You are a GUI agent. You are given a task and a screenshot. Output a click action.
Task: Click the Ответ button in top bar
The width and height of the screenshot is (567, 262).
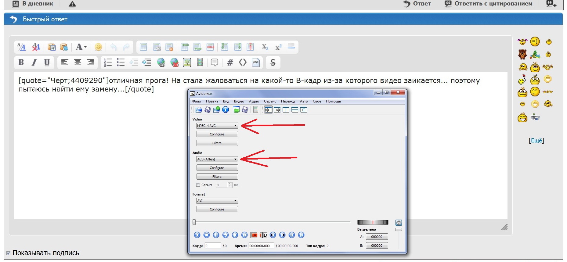click(417, 4)
